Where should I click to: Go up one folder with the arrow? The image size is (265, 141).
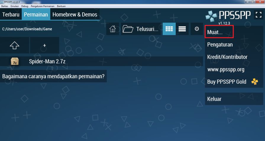pos(14,45)
